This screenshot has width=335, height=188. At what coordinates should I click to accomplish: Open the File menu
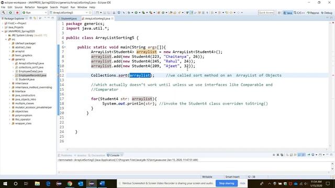pyautogui.click(x=3, y=7)
